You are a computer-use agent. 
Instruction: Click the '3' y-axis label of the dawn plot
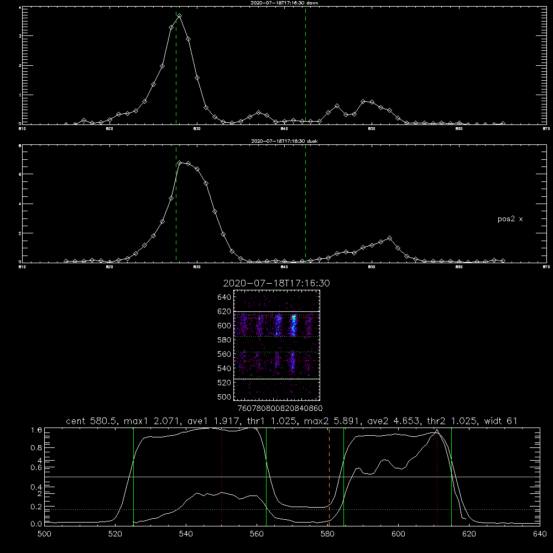[x=20, y=36]
